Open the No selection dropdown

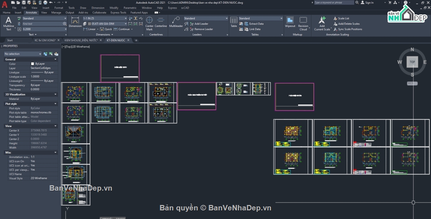23,54
